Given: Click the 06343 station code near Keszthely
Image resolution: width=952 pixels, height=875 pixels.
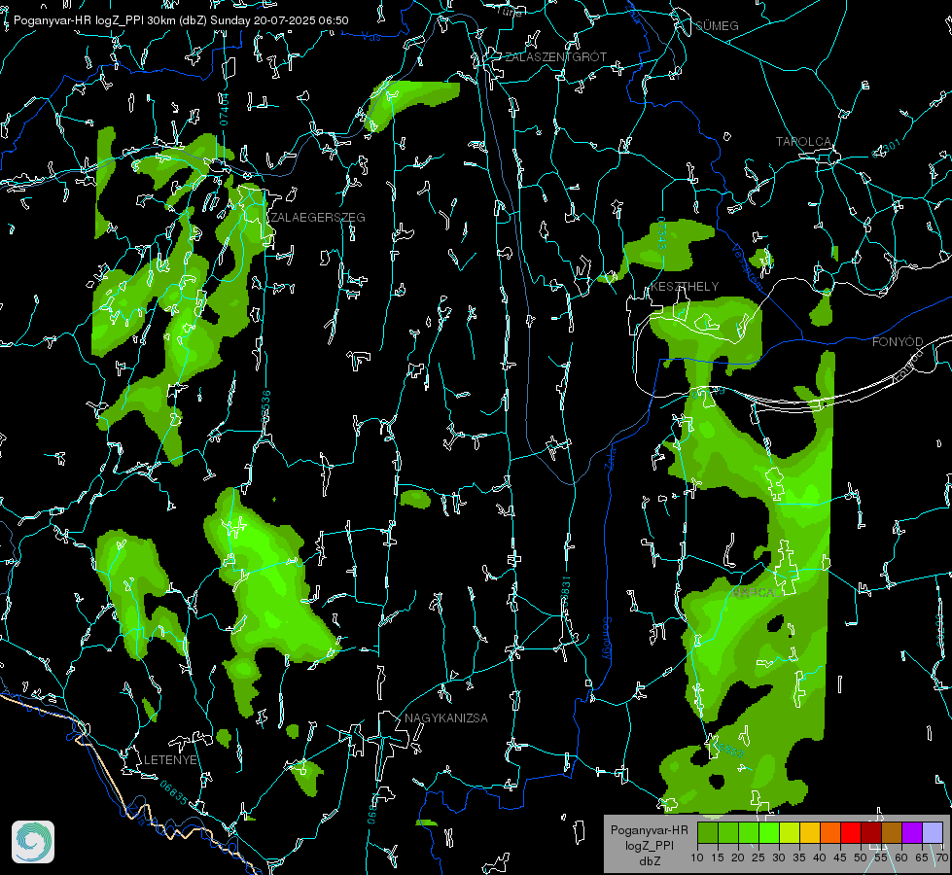Looking at the screenshot, I should pos(661,233).
